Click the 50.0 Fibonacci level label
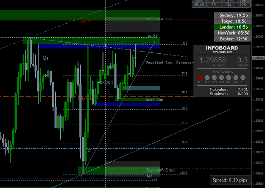The image size is (265, 188). [184, 108]
